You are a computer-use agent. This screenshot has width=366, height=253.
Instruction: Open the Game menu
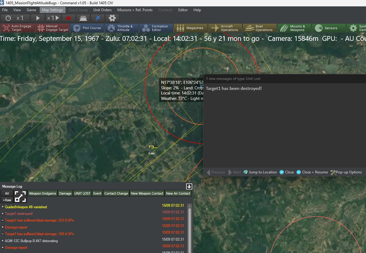point(32,10)
